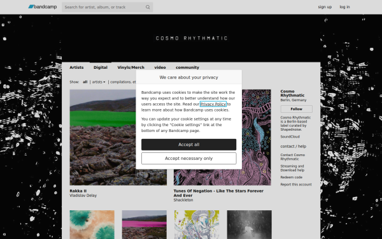This screenshot has width=382, height=239.
Task: Click the Redeem code link
Action: coord(292,177)
